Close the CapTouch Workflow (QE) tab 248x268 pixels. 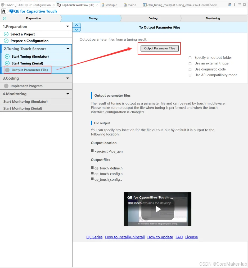[97, 5]
